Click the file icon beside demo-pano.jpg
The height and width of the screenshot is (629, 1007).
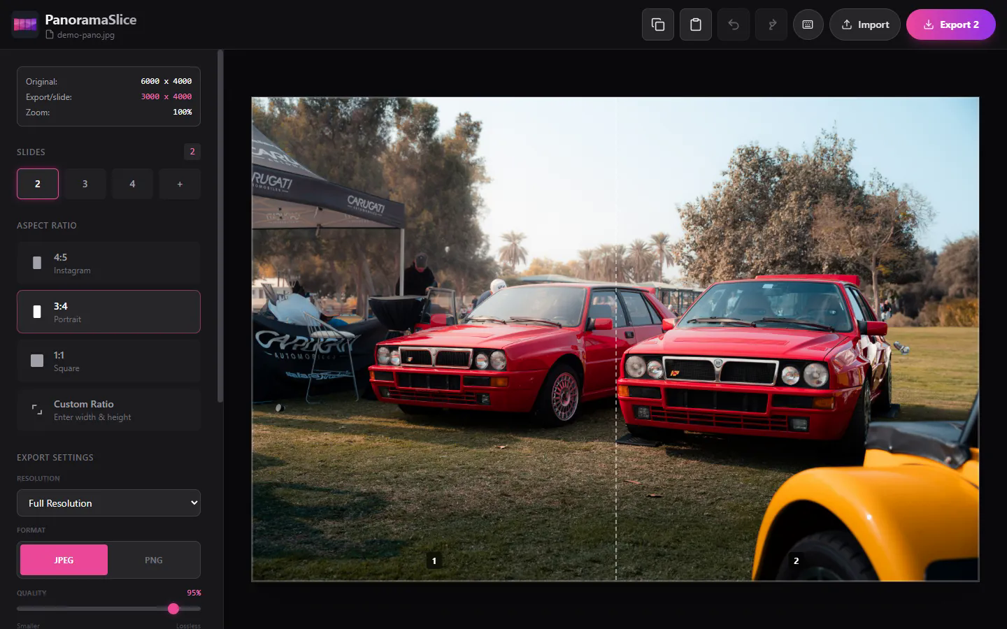[50, 34]
